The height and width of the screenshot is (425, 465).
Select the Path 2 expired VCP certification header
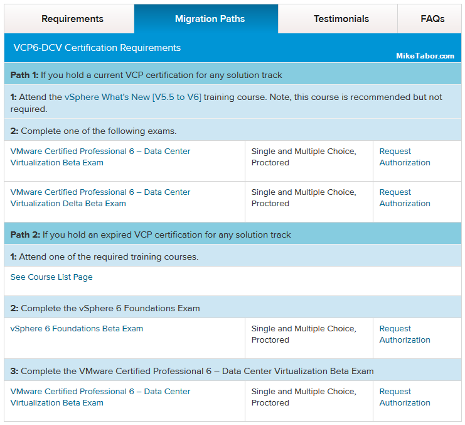(x=233, y=235)
